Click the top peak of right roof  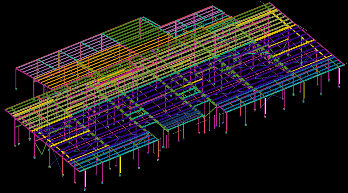270,3
